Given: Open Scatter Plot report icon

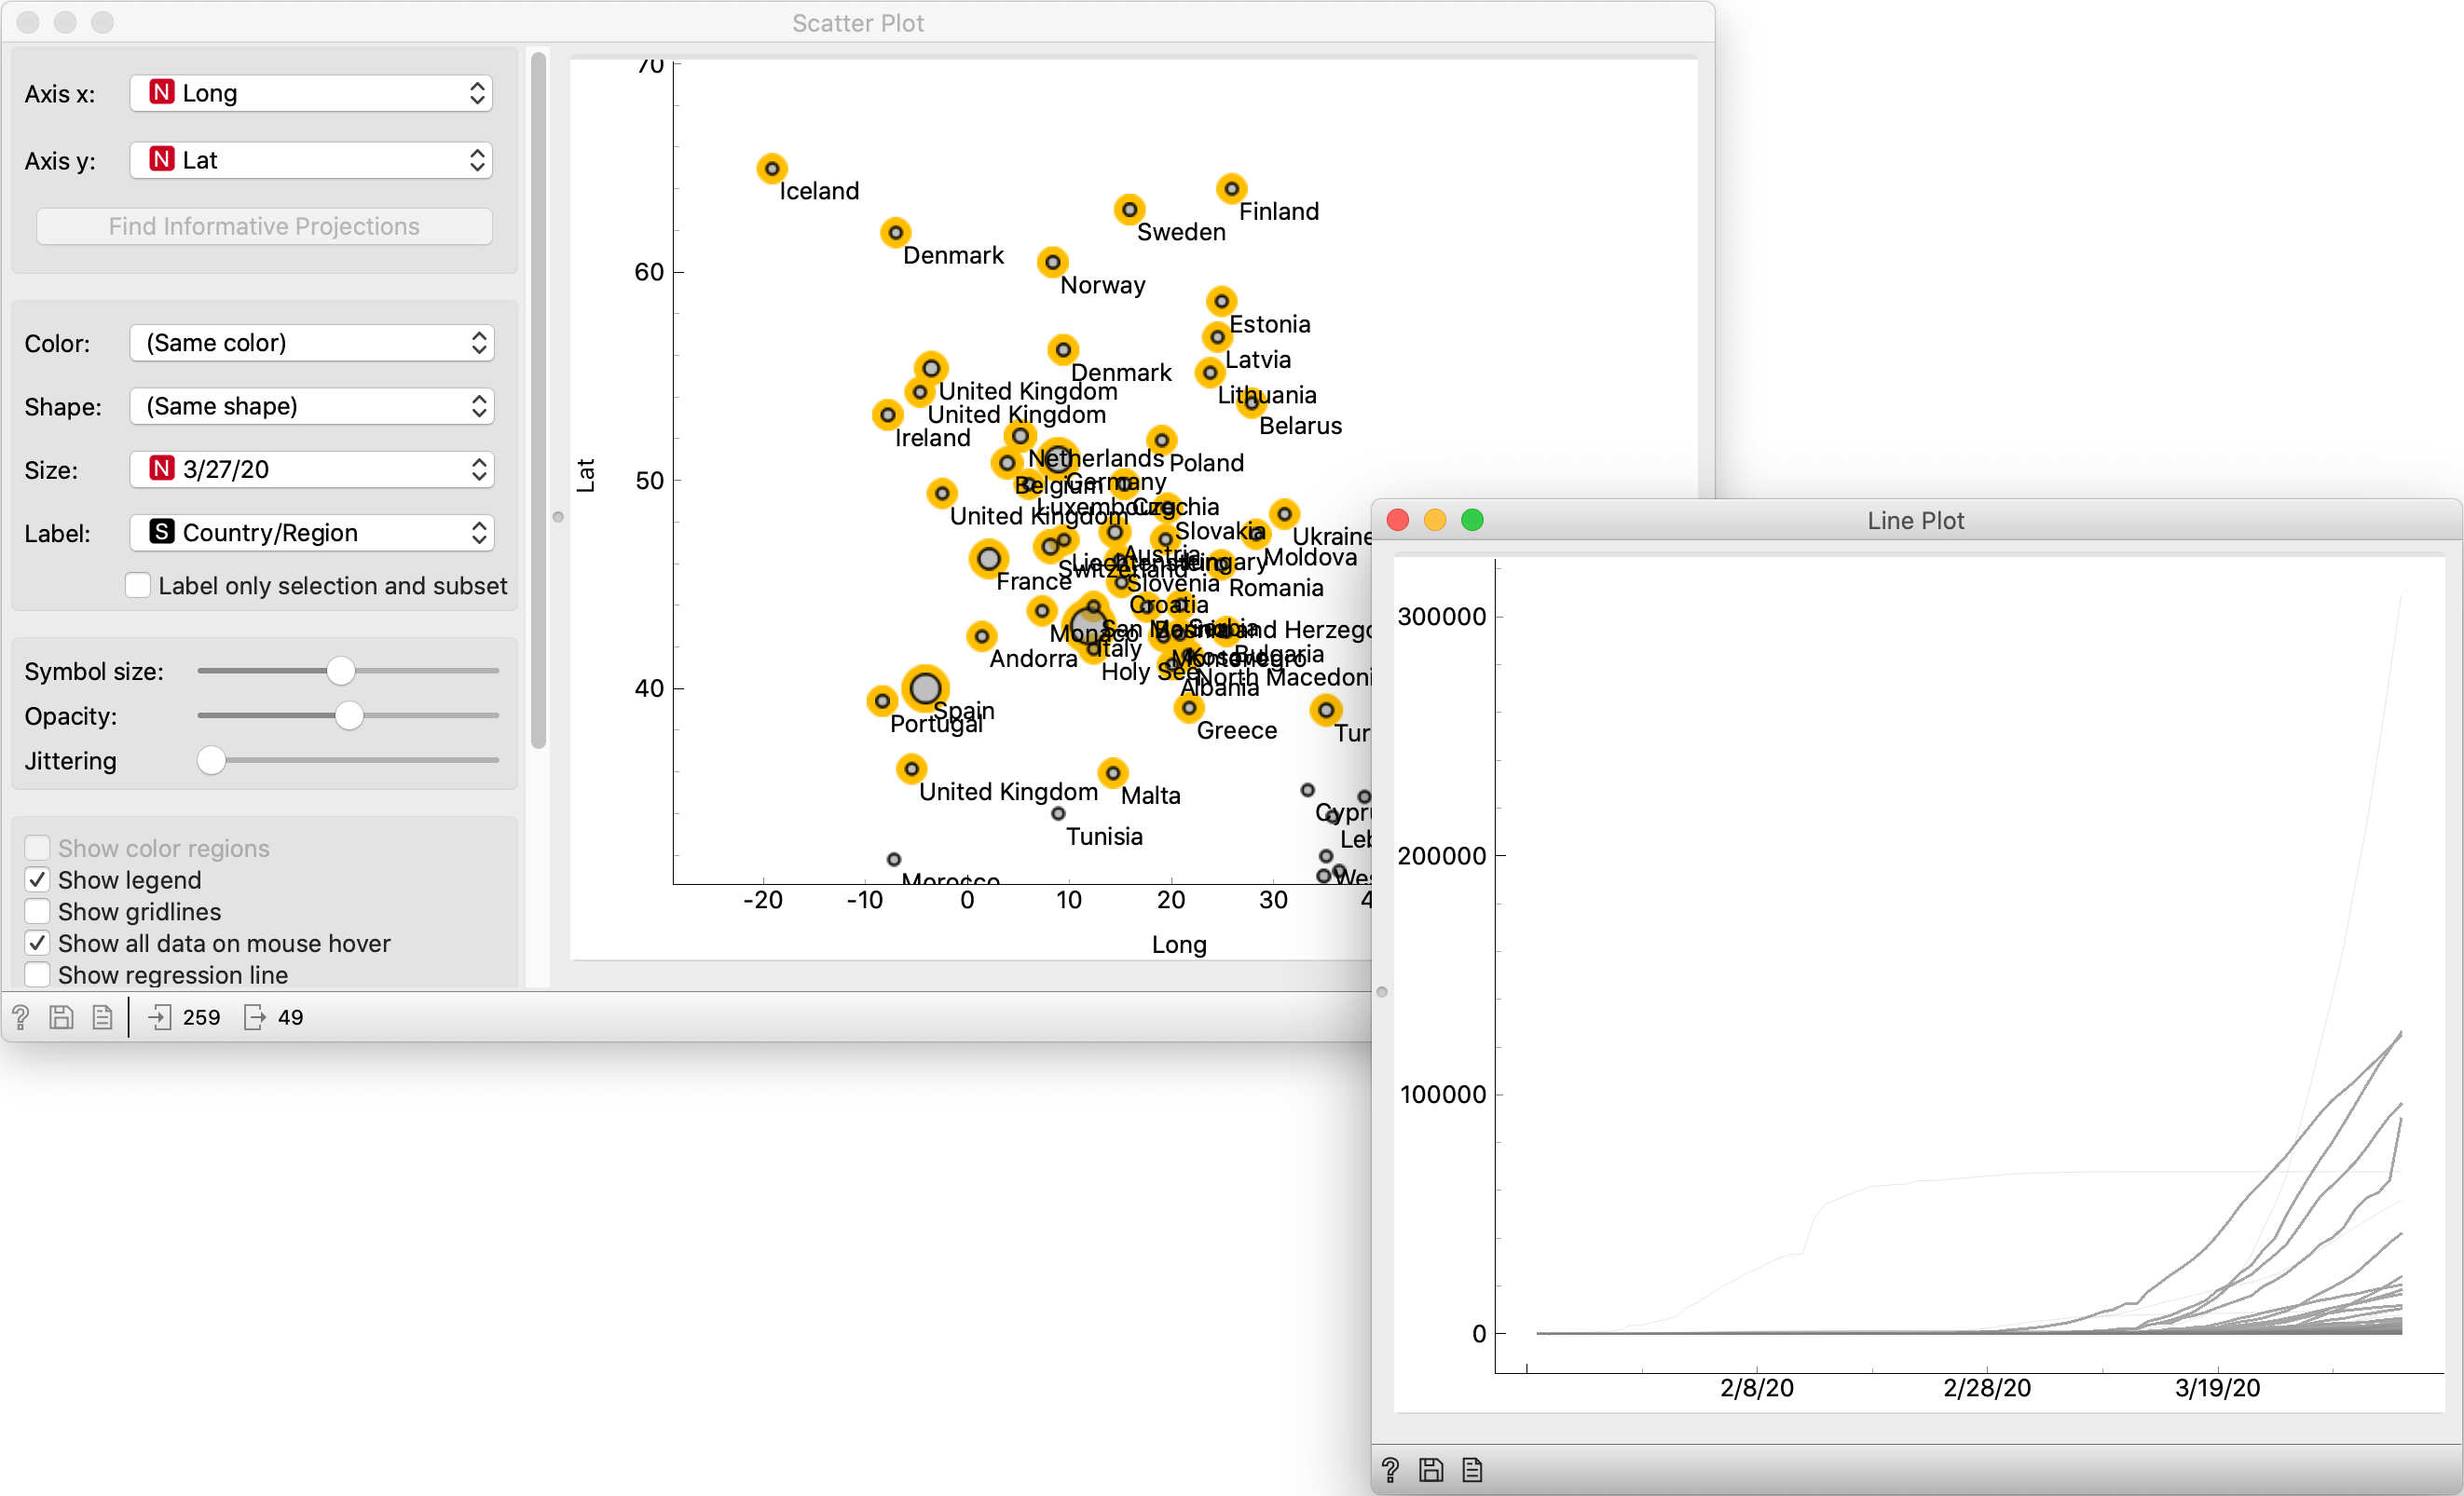Looking at the screenshot, I should [x=102, y=1017].
